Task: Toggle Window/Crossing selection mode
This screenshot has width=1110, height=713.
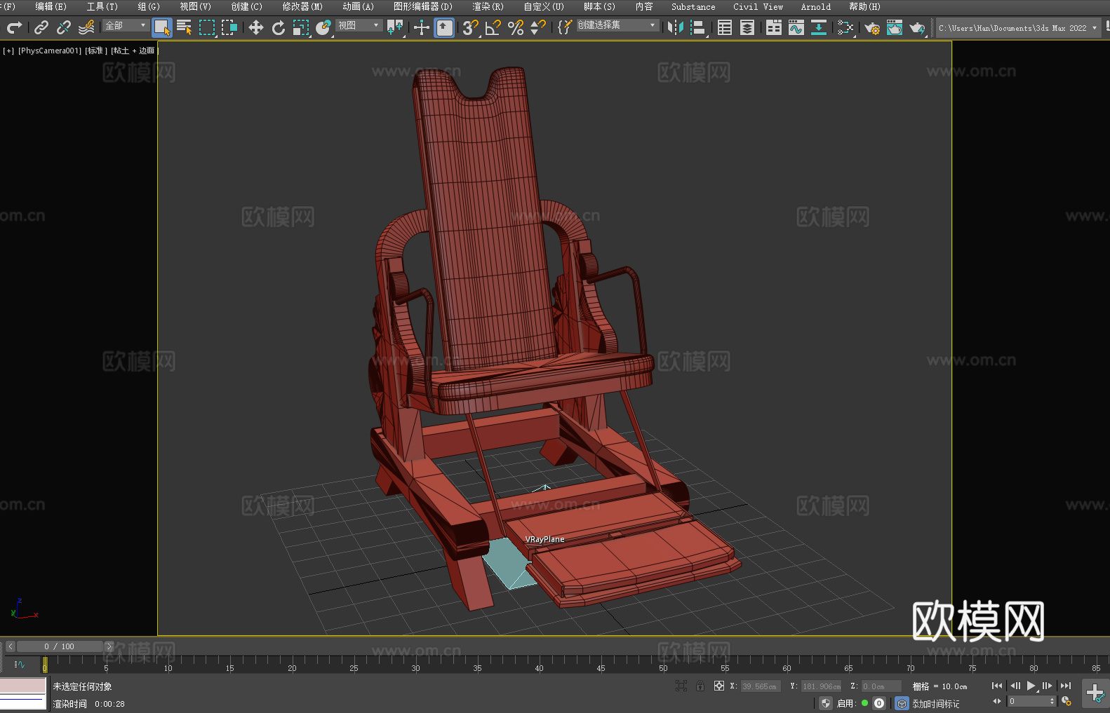Action: click(x=229, y=28)
